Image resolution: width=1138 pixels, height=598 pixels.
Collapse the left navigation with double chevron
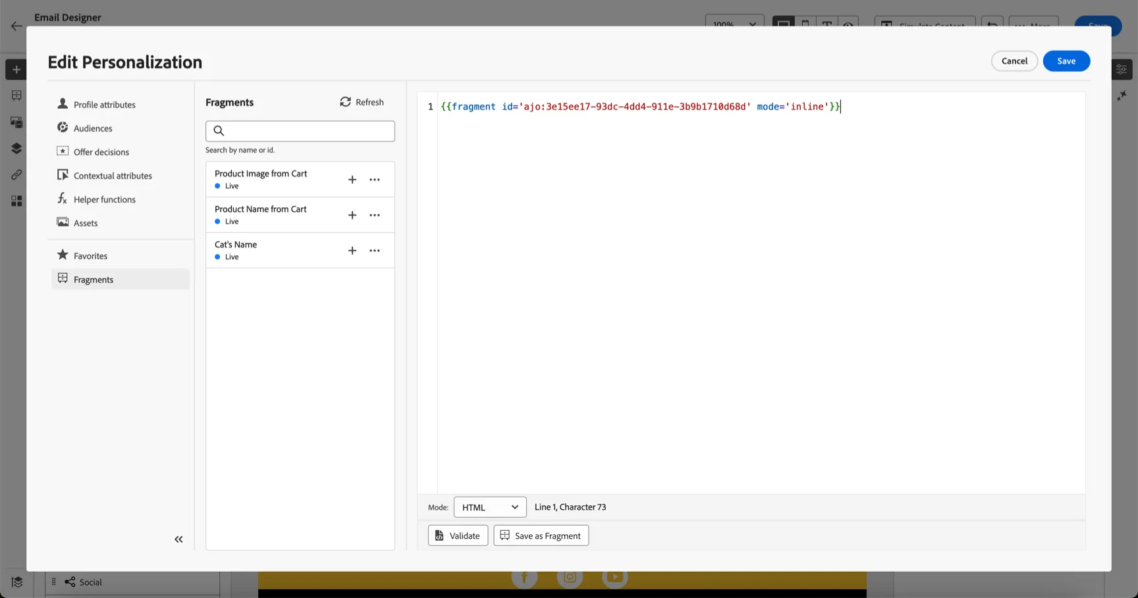pyautogui.click(x=178, y=539)
